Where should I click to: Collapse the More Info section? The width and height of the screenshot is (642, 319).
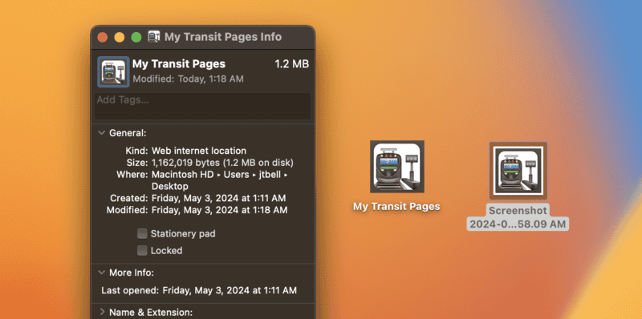click(101, 273)
